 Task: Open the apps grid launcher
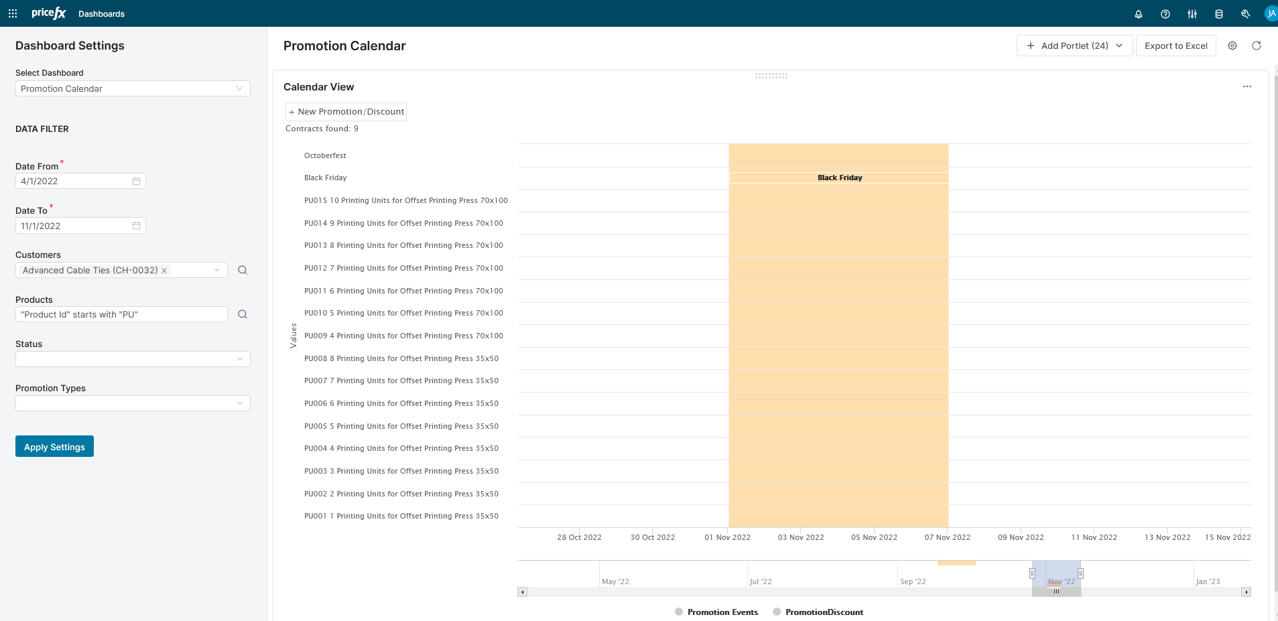pos(13,13)
